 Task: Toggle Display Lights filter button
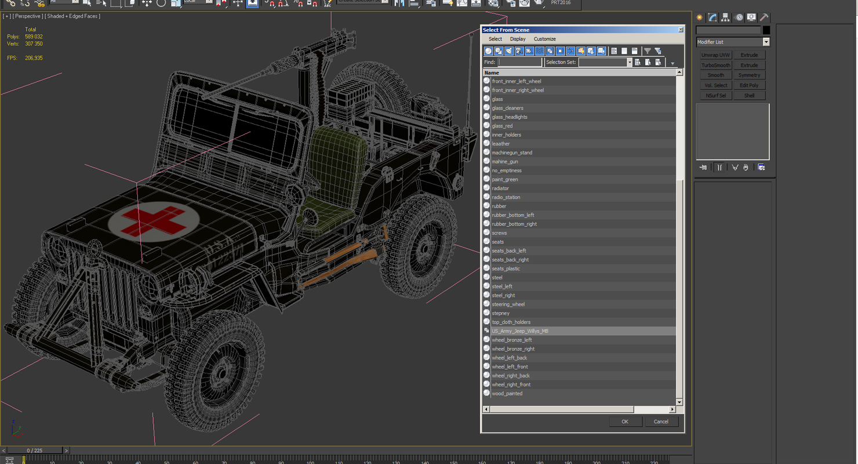coord(509,51)
